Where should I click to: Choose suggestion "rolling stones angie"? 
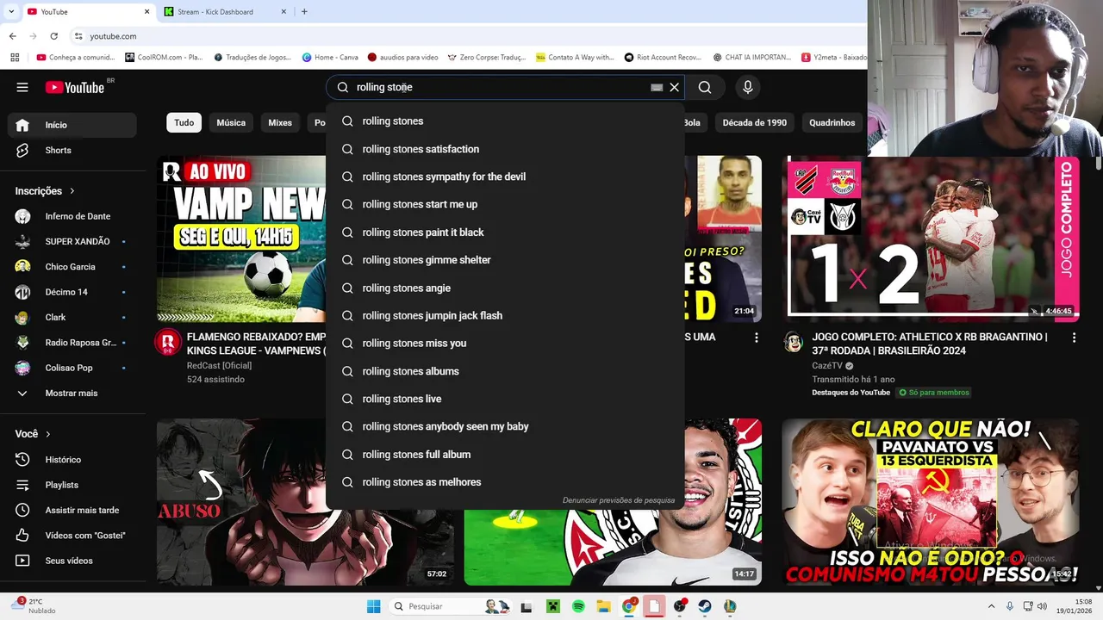point(505,288)
